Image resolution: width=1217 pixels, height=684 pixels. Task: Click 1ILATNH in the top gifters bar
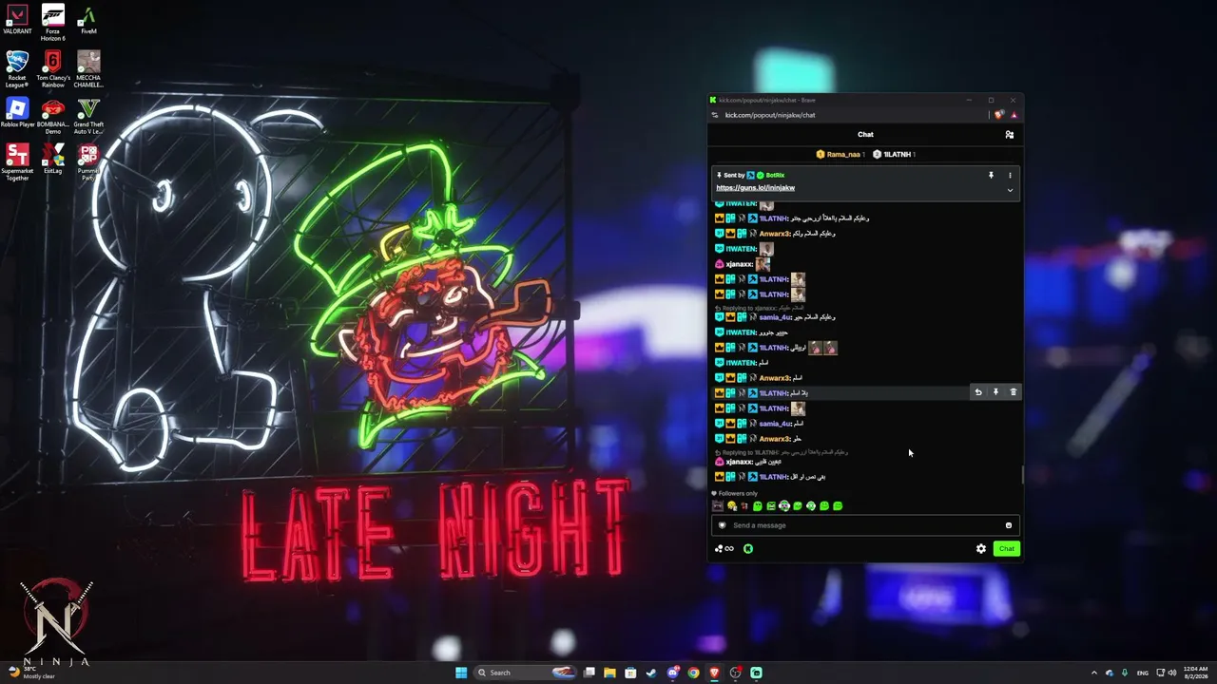(894, 154)
